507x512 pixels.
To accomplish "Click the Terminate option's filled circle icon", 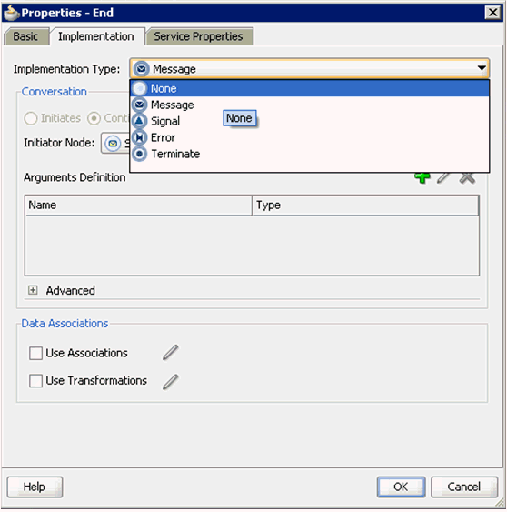I will [x=139, y=154].
